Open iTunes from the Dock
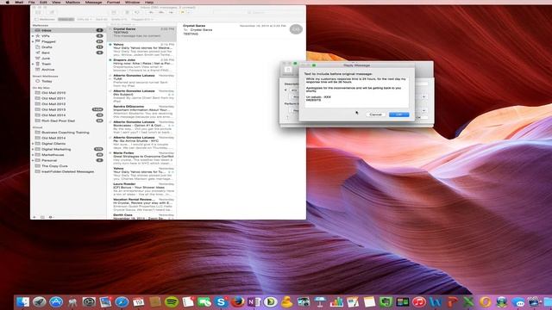 coord(418,302)
